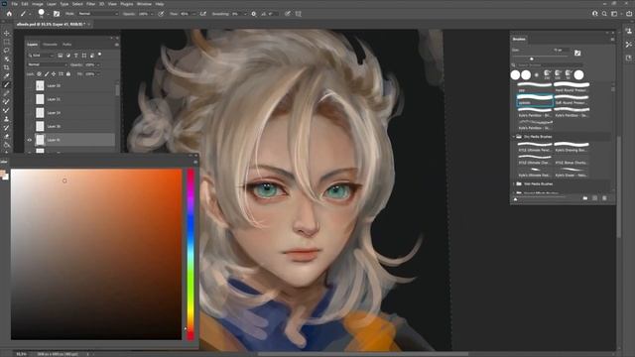The image size is (635, 357).
Task: Toggle lock position icon
Action: pyautogui.click(x=54, y=74)
